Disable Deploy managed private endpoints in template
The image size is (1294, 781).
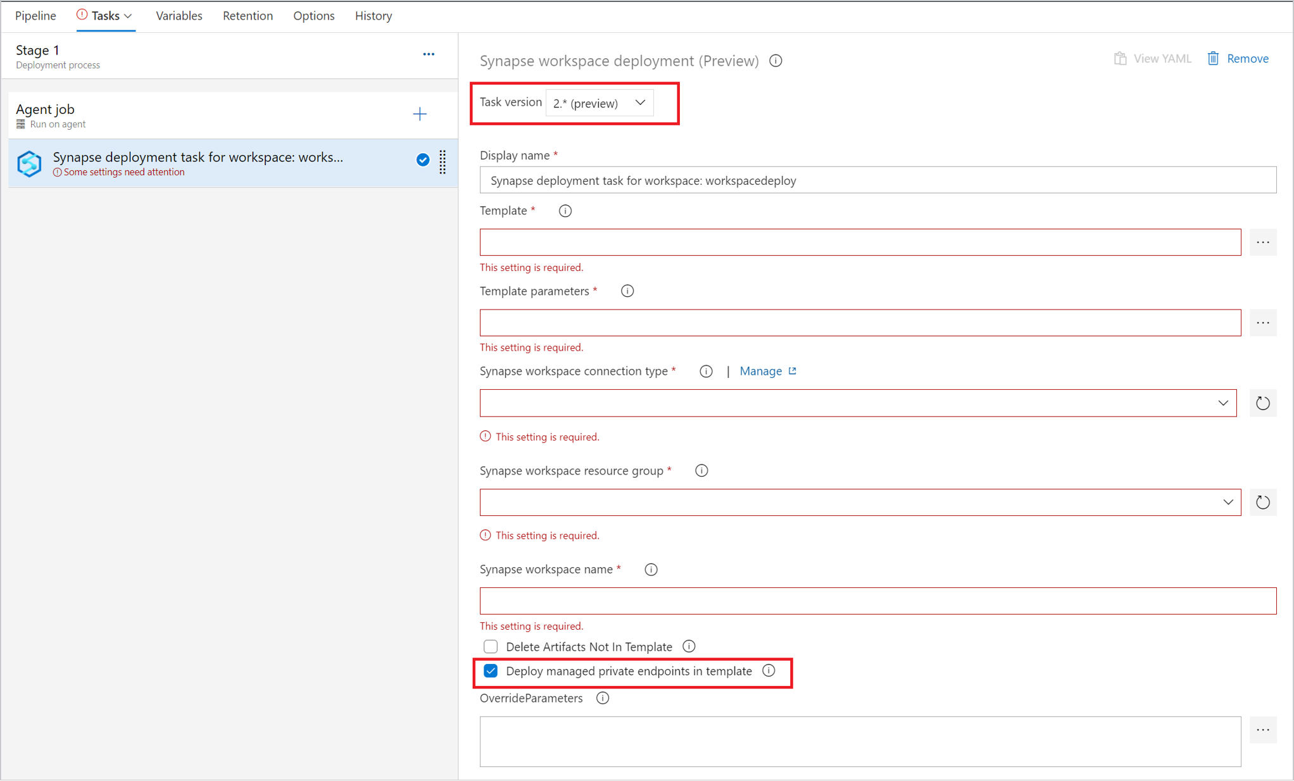491,671
